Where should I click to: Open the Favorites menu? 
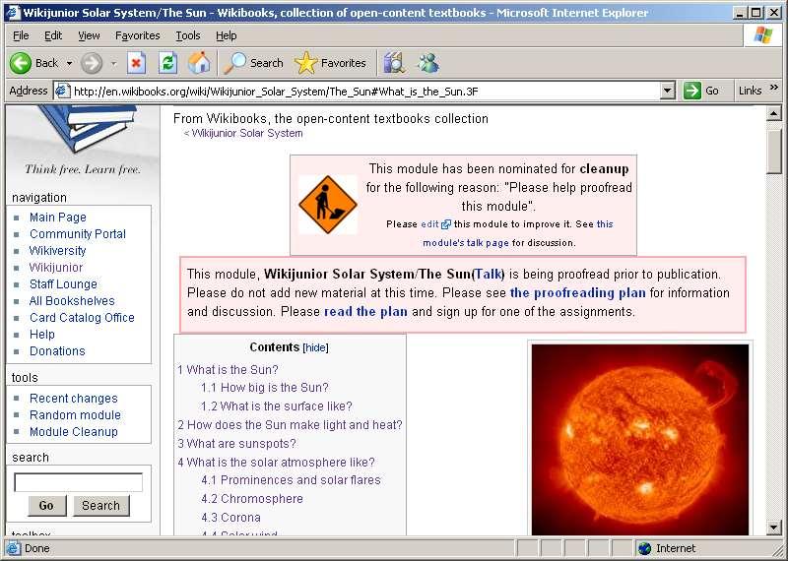point(138,35)
